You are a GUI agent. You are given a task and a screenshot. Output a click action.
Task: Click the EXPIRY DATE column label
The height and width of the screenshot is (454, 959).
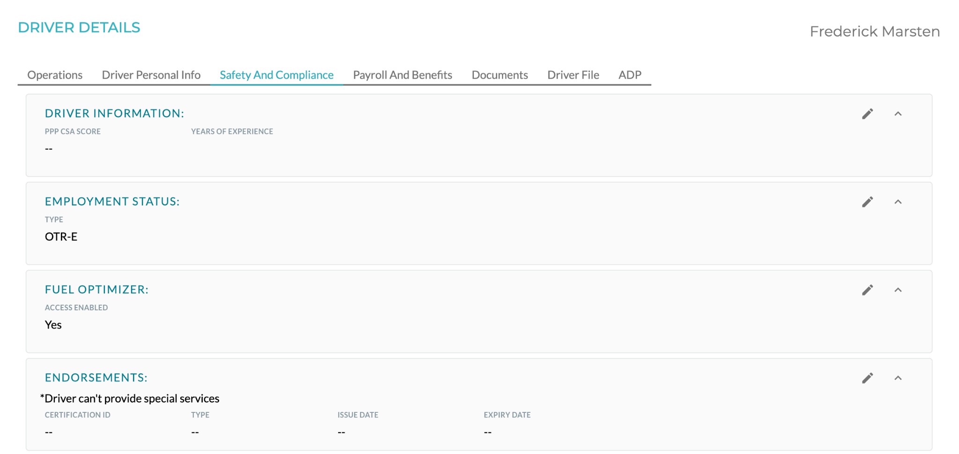[507, 415]
